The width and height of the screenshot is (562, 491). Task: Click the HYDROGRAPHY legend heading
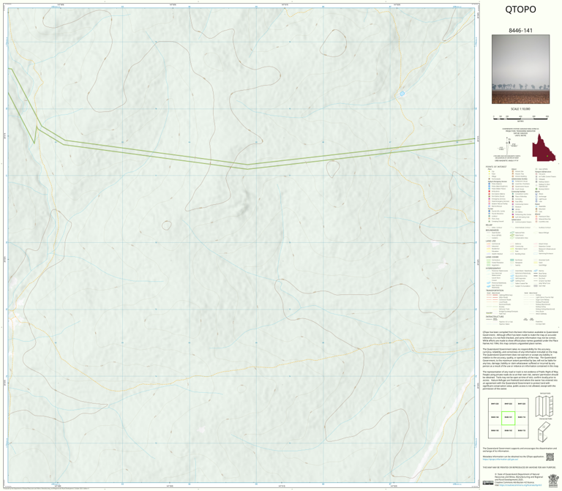pyautogui.click(x=493, y=268)
